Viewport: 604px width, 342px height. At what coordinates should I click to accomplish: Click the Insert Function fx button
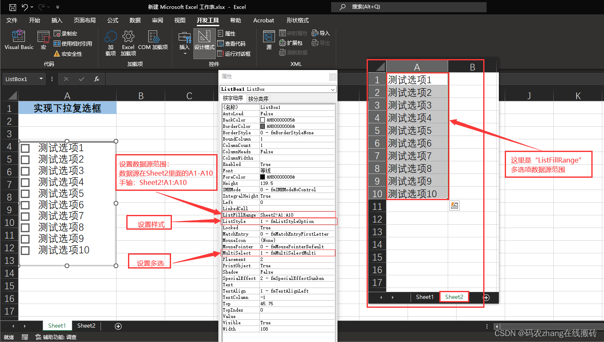click(97, 79)
